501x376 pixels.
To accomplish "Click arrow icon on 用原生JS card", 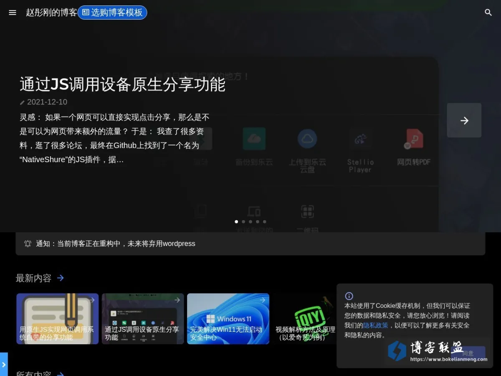I will (x=92, y=300).
